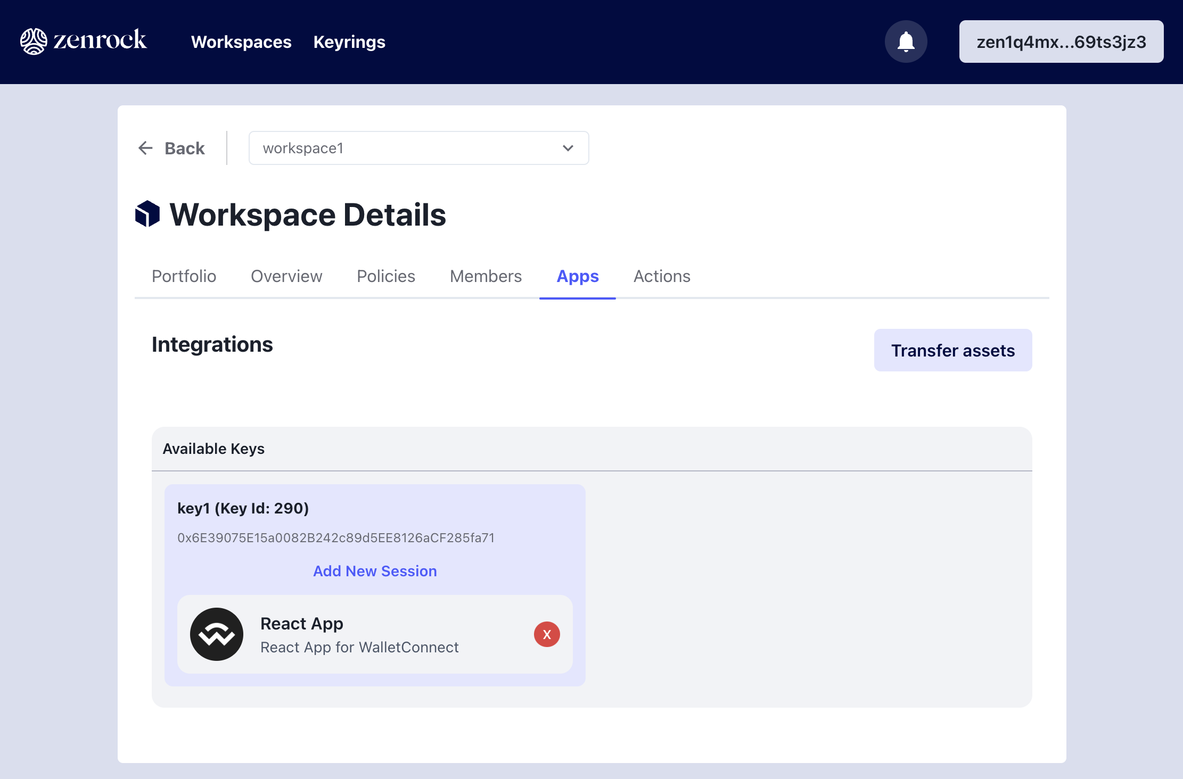This screenshot has height=779, width=1183.
Task: Switch to the Portfolio tab
Action: point(184,276)
